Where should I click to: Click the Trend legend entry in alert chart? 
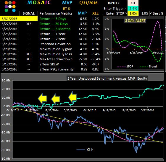coord(148,67)
